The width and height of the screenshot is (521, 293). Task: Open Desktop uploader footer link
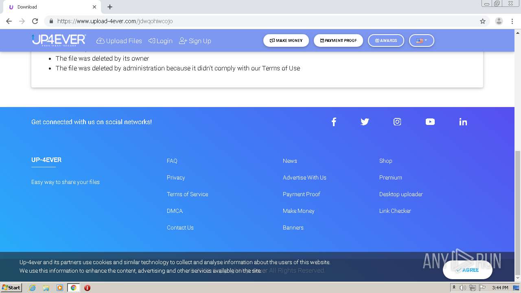[x=401, y=194]
